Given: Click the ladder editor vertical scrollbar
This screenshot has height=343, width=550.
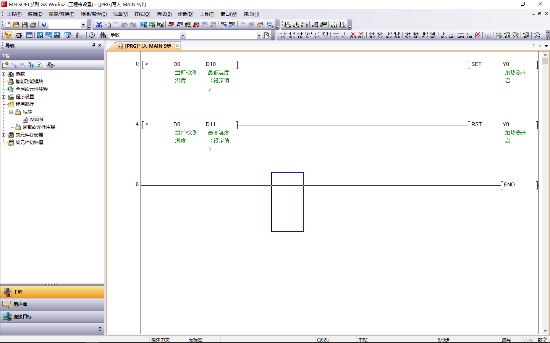Looking at the screenshot, I should [545, 191].
